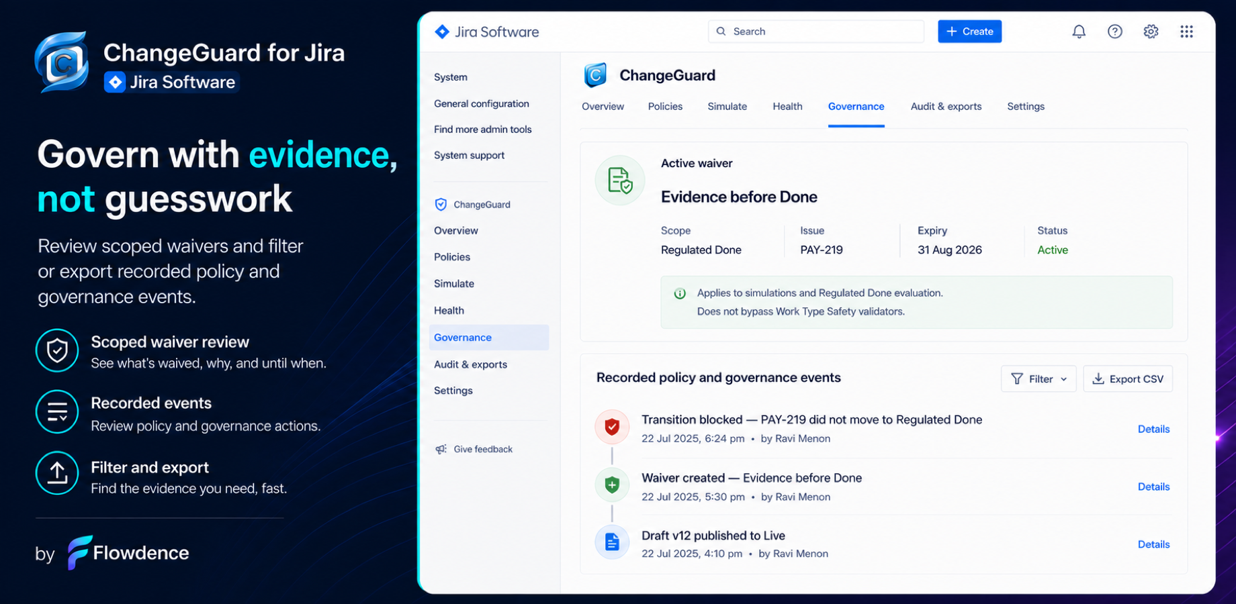The height and width of the screenshot is (604, 1236).
Task: Open the help question mark icon
Action: click(1115, 32)
